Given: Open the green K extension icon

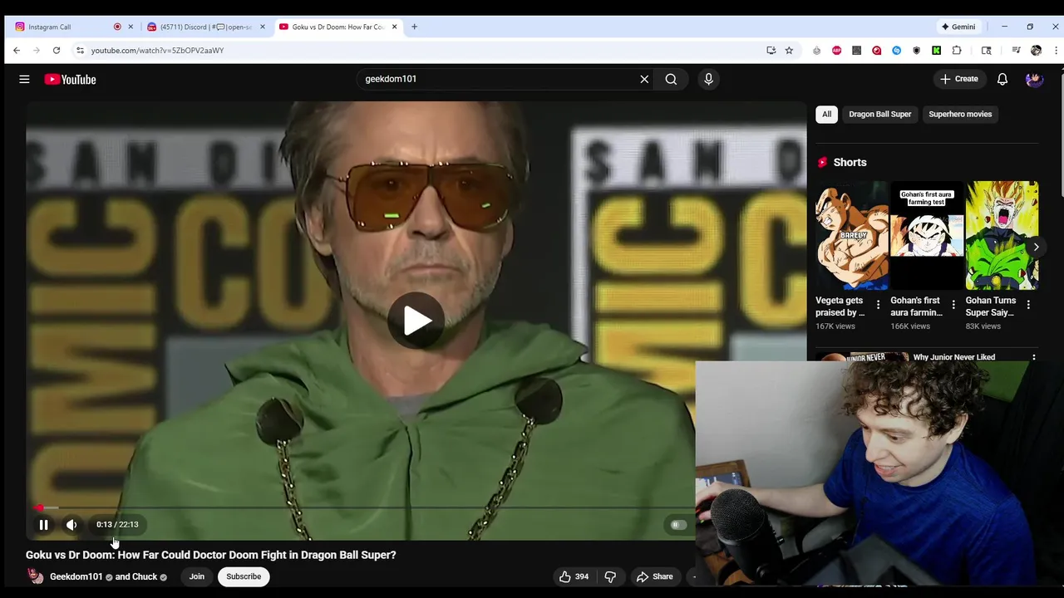Looking at the screenshot, I should [x=936, y=51].
